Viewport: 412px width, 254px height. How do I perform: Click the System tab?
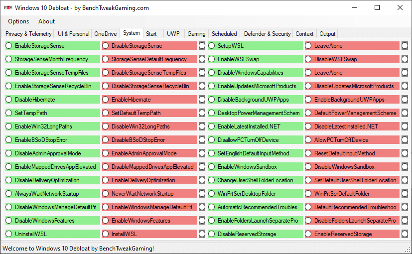[x=132, y=33]
